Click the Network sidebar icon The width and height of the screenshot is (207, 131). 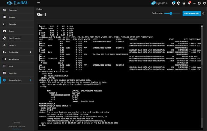[x=4, y=45]
